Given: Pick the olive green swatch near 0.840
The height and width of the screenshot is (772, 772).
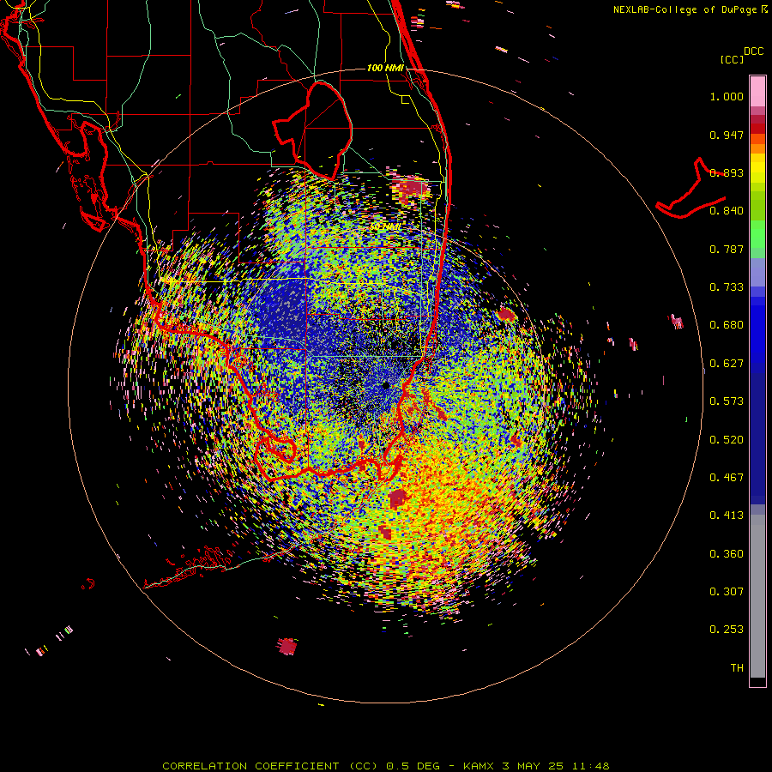Looking at the screenshot, I should pyautogui.click(x=757, y=206).
